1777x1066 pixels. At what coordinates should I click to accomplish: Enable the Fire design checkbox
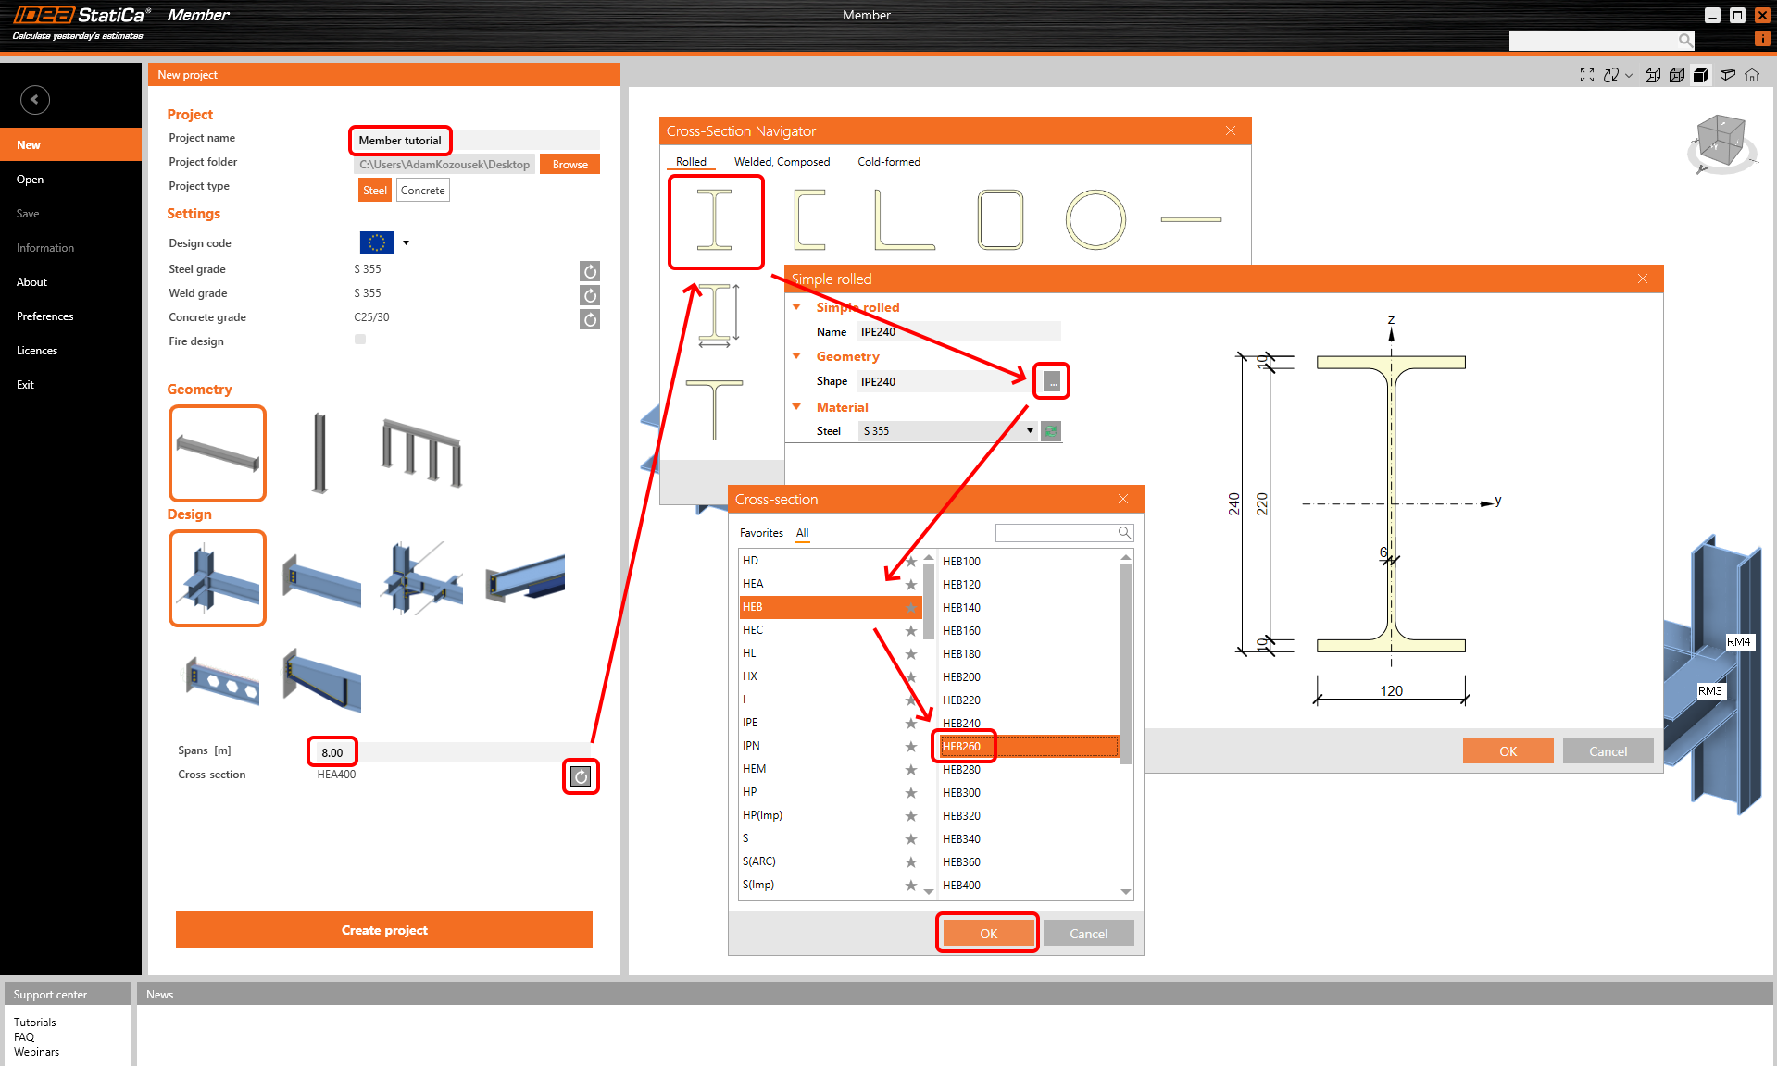point(360,339)
